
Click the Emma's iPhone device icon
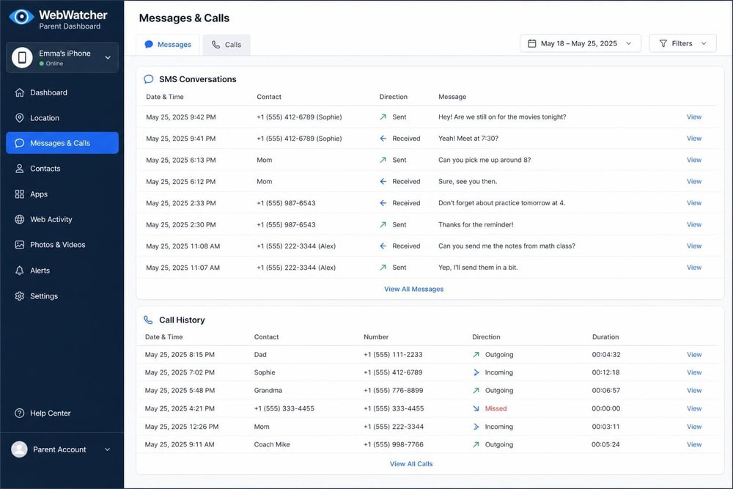click(22, 57)
